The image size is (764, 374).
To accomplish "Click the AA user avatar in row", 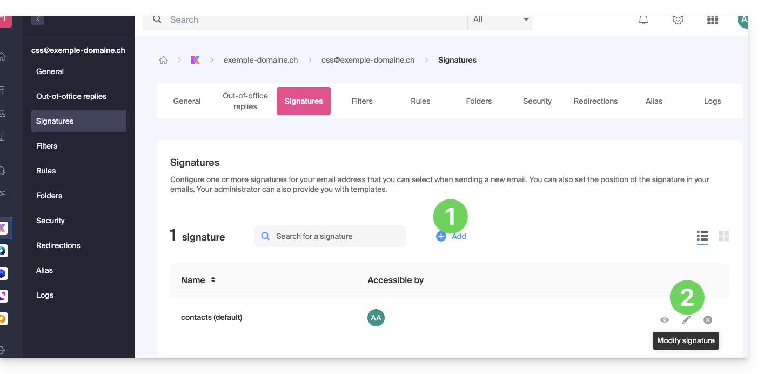I will 376,318.
